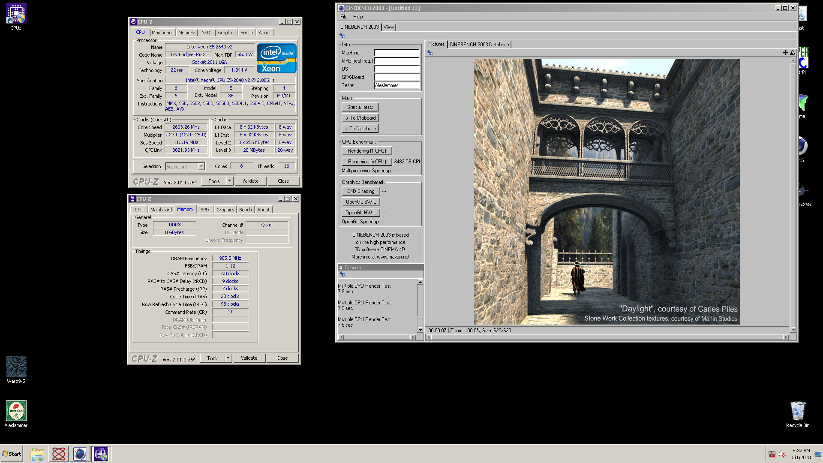The width and height of the screenshot is (823, 463).
Task: Open SPD tab in lower CPU-Z window
Action: click(205, 210)
